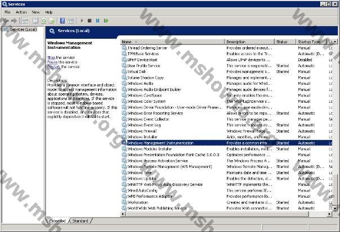Select the Windows CardSpace service
Image resolution: width=340 pixels, height=232 pixels.
tap(226, 95)
